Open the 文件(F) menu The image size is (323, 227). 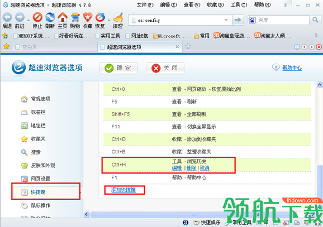click(145, 5)
